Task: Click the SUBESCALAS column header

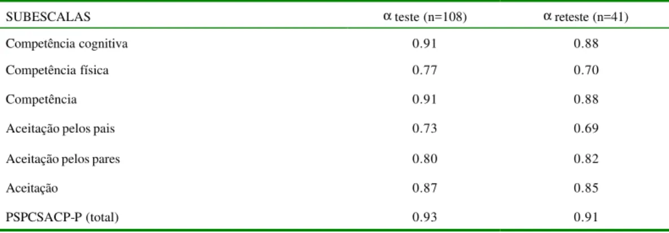Action: coord(48,17)
